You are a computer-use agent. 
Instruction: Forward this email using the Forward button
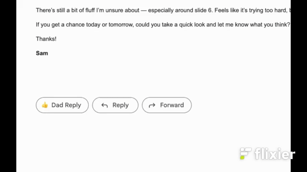[166, 105]
